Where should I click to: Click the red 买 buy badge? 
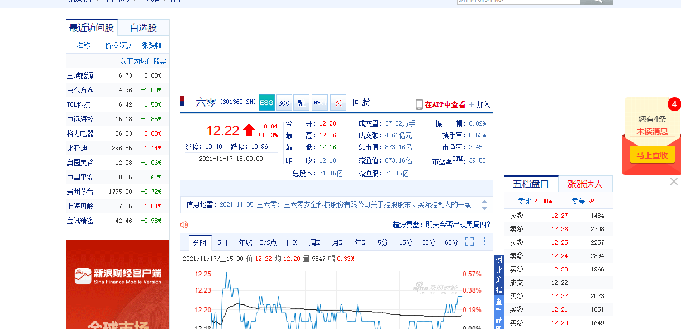coord(338,102)
